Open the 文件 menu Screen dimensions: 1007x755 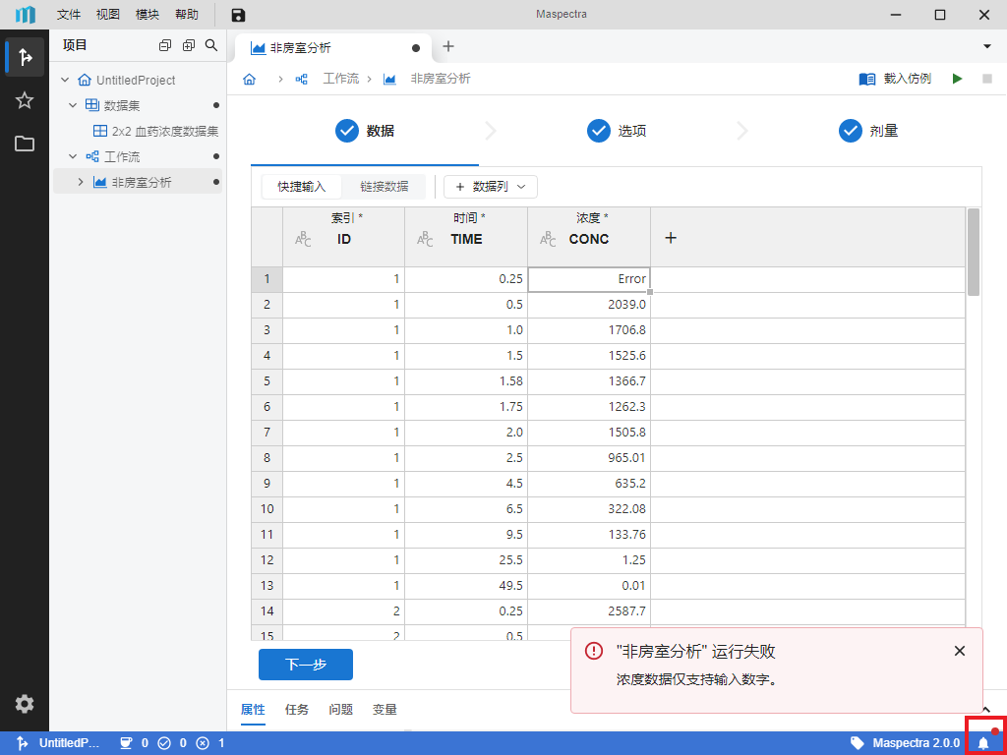(x=69, y=15)
